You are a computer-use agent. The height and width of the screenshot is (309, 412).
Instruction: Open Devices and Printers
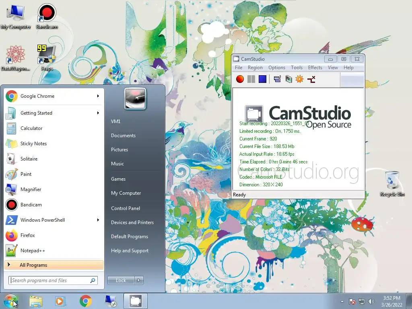click(132, 222)
